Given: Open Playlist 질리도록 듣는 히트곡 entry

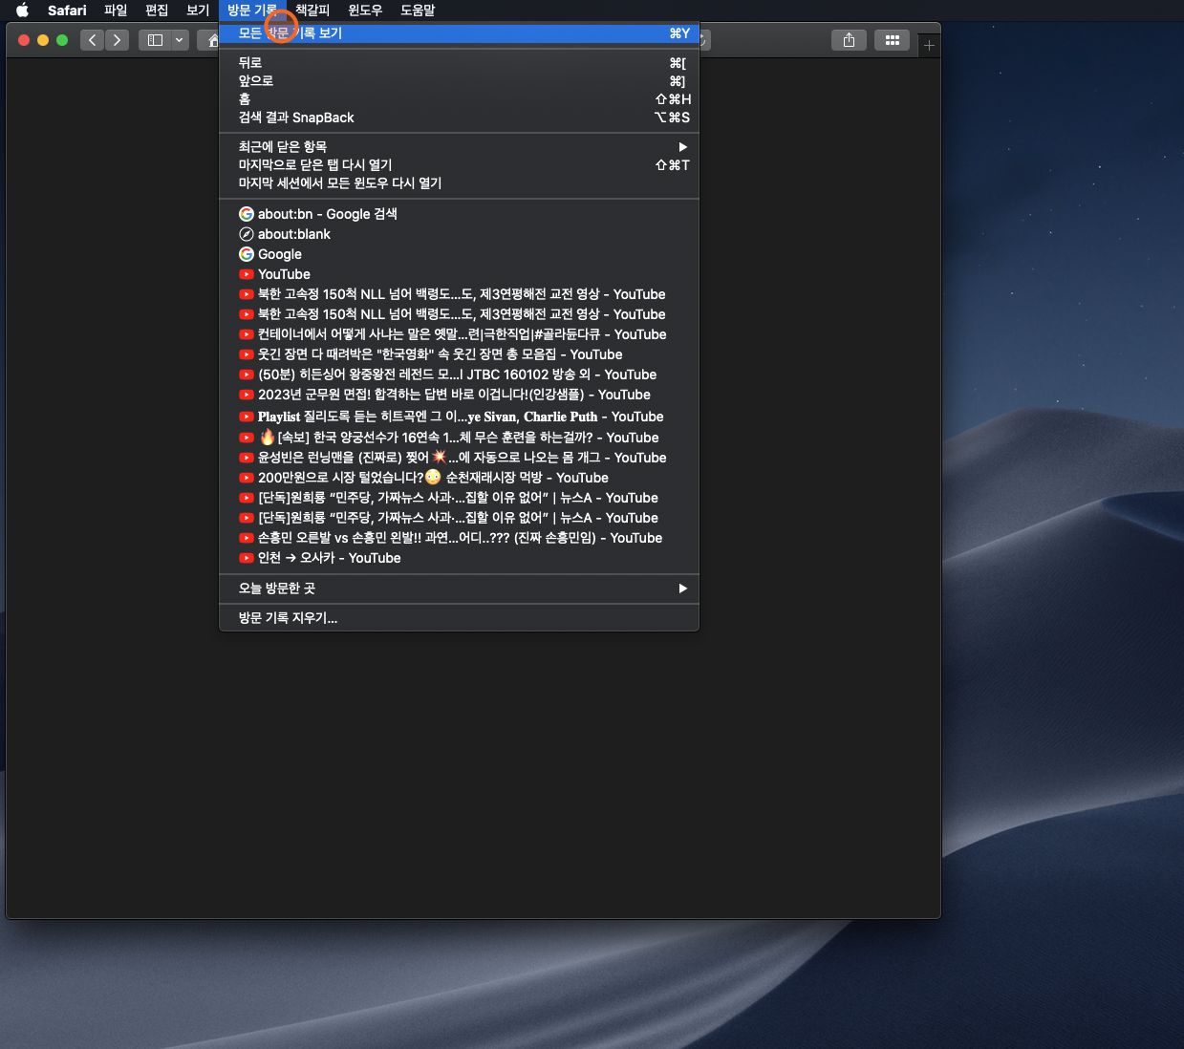Looking at the screenshot, I should [460, 417].
